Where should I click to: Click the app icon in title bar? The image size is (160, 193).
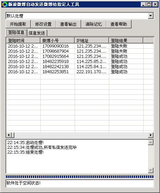click(5, 4)
